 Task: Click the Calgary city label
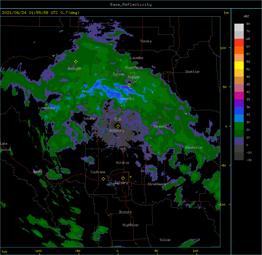(121, 183)
